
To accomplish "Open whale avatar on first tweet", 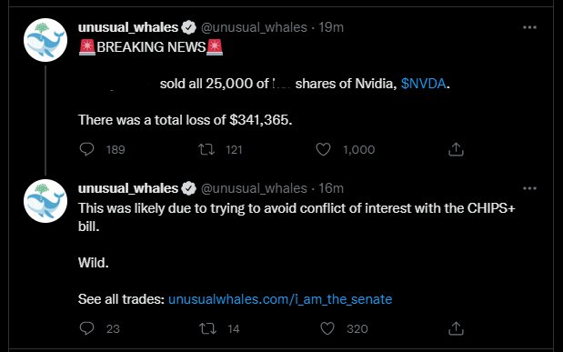I will tap(45, 40).
